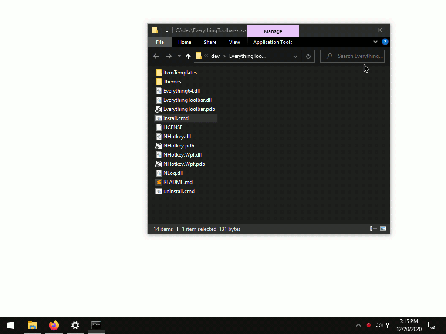
Task: Open Settings gear on the taskbar
Action: point(75,325)
